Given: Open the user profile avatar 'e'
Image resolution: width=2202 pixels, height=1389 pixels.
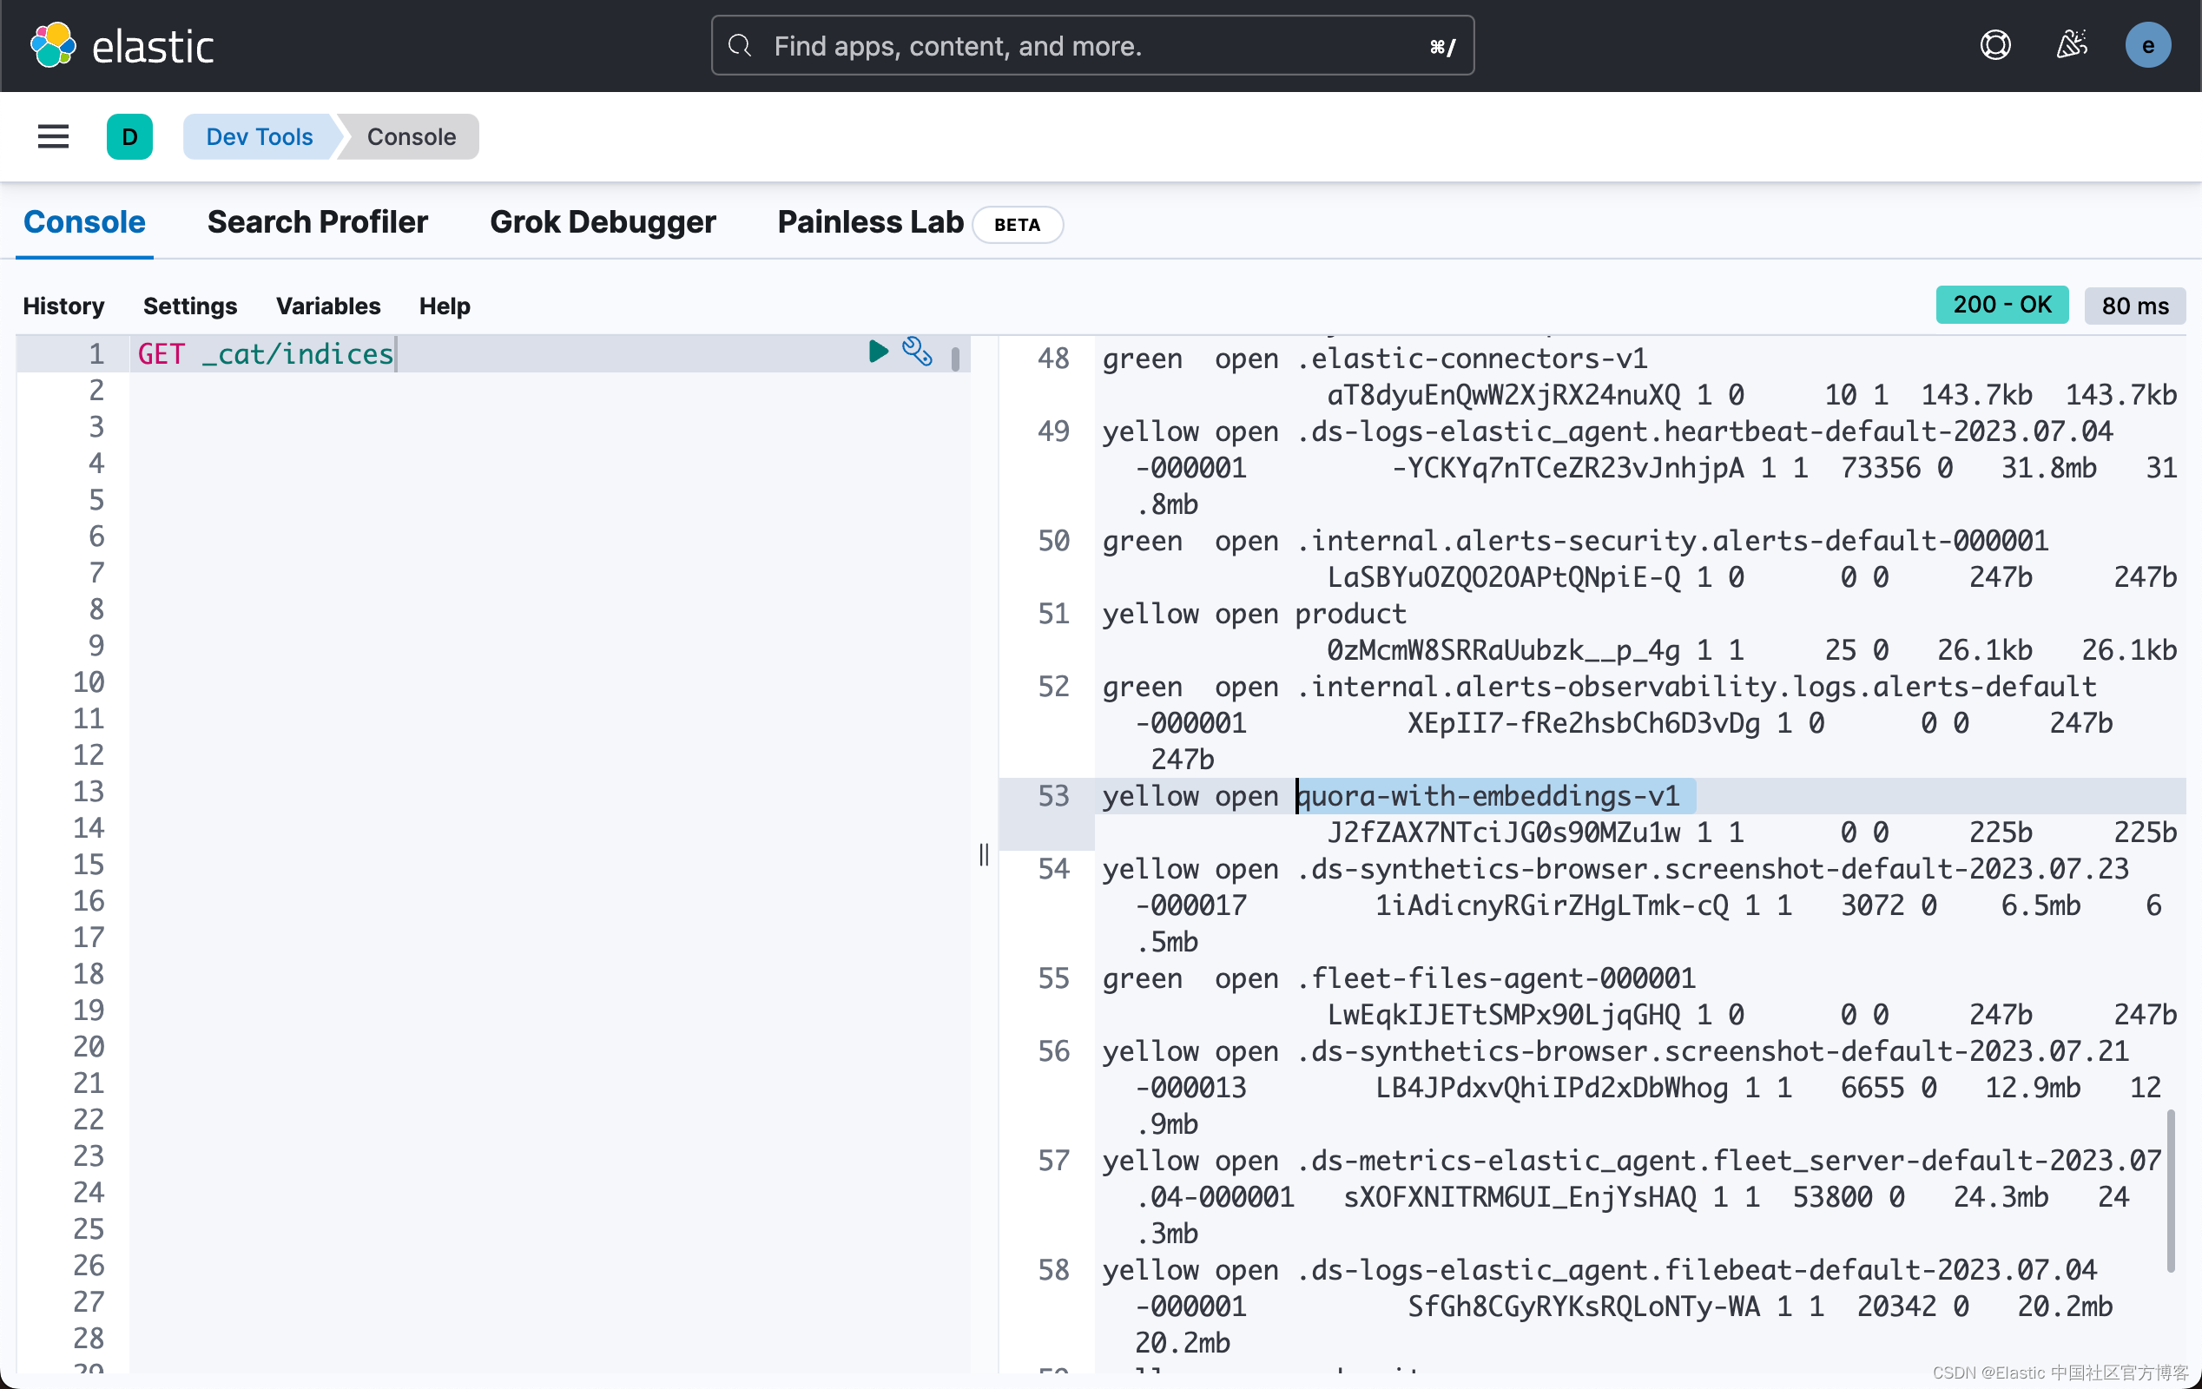Looking at the screenshot, I should point(2147,46).
